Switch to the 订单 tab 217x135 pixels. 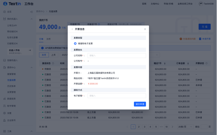coord(41,39)
